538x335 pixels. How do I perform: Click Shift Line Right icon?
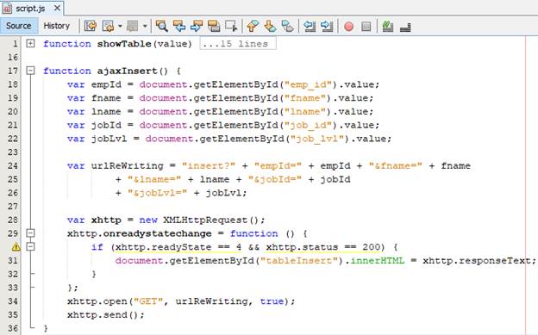coord(327,26)
